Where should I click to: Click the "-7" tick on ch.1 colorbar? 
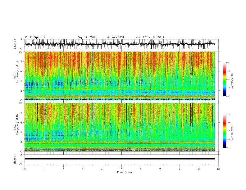(229, 96)
